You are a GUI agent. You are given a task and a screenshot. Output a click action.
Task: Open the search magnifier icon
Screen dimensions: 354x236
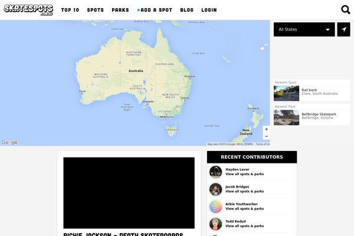345,9
